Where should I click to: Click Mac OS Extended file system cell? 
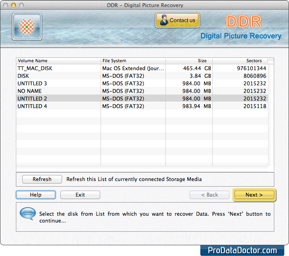click(133, 68)
